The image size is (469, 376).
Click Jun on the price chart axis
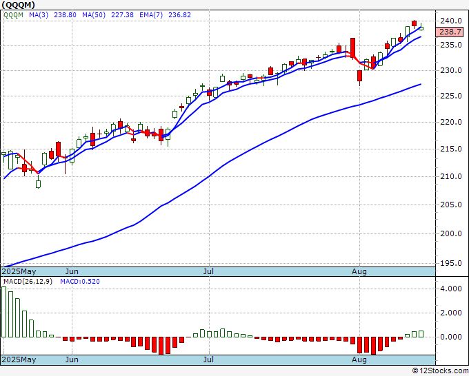pos(72,272)
